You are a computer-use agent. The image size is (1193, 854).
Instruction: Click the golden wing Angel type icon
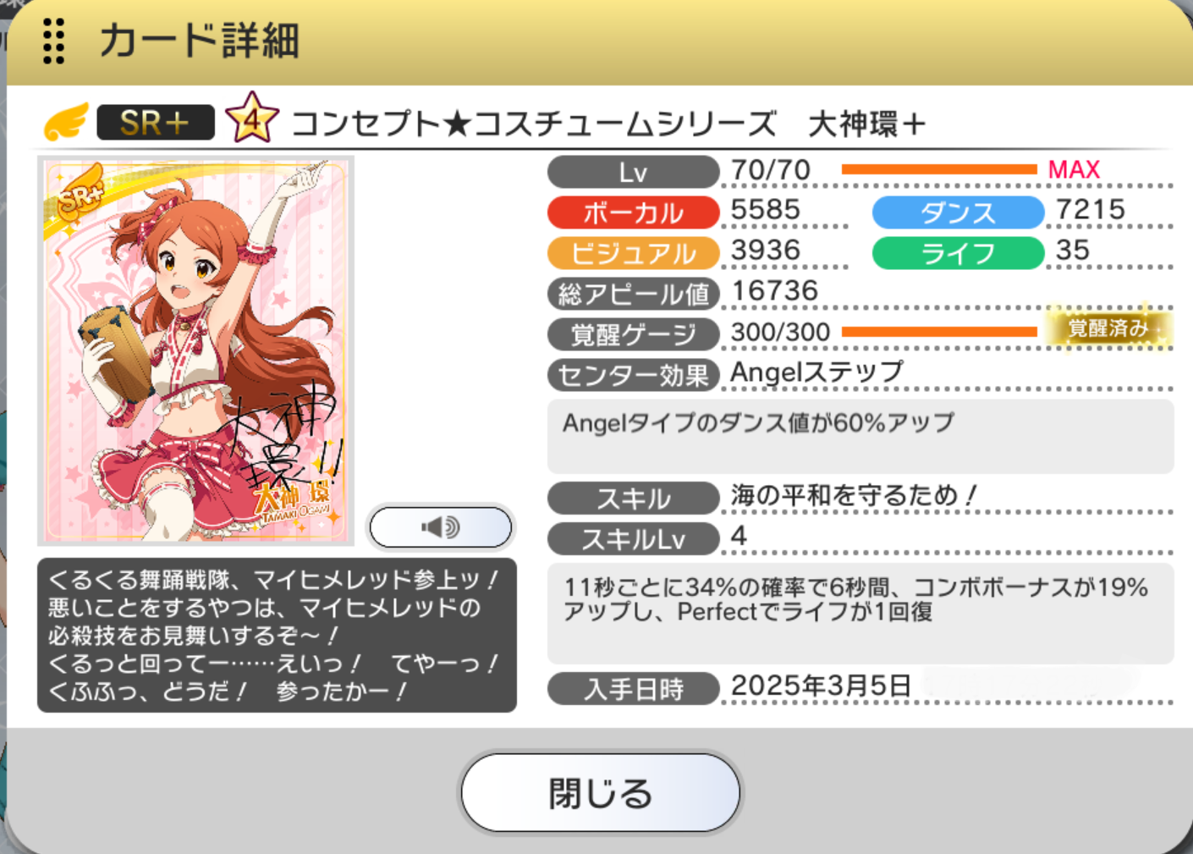66,123
